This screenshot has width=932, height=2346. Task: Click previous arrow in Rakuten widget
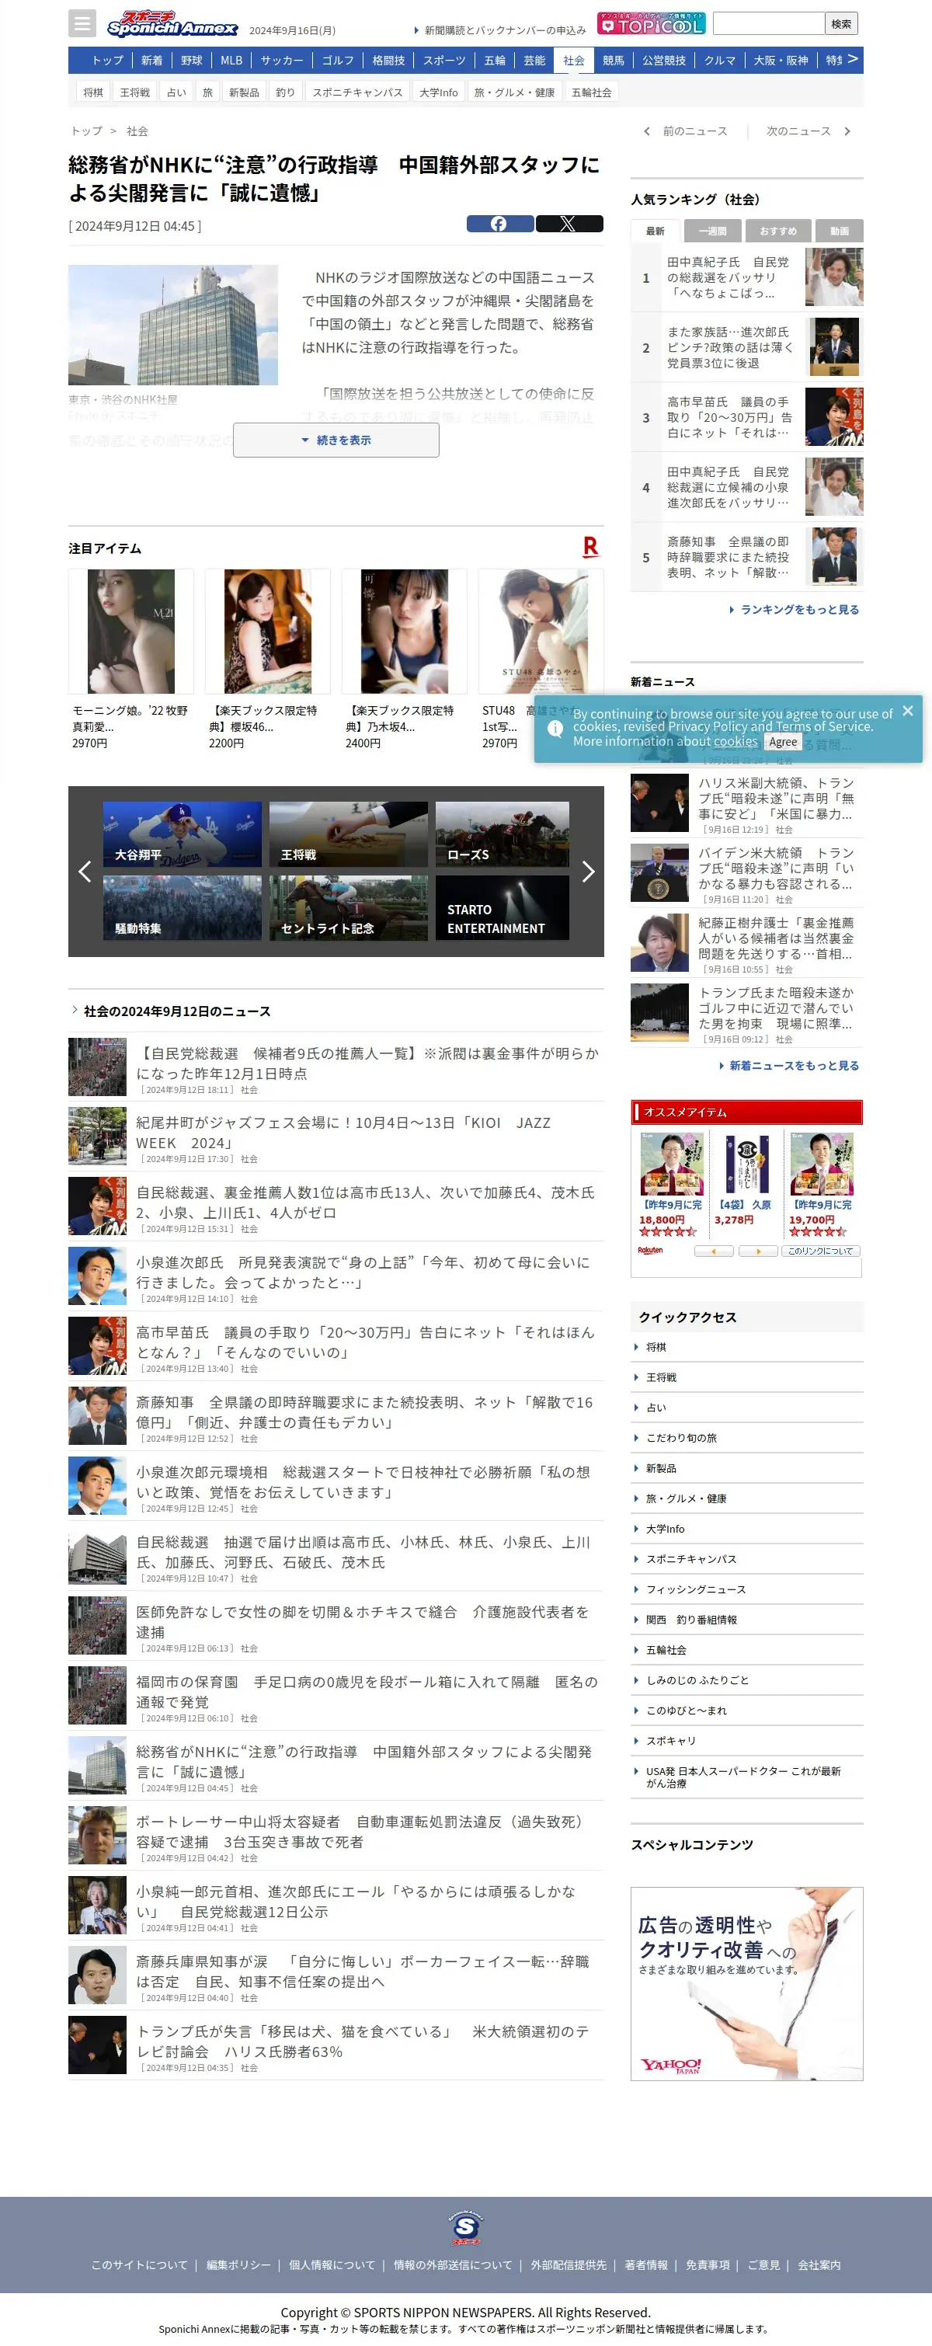coord(714,1251)
